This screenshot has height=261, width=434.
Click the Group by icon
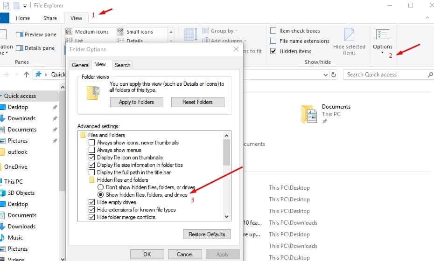[x=206, y=31]
